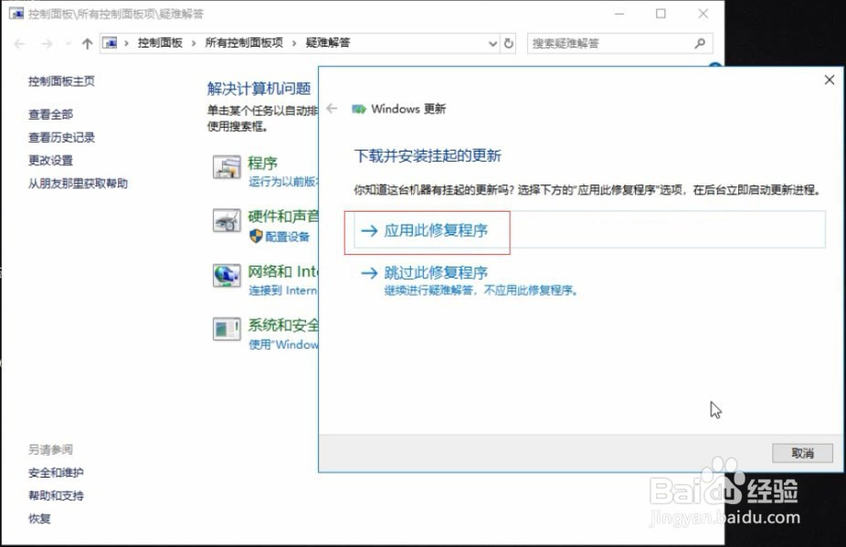
Task: Open 查看历史记录 in the sidebar
Action: [61, 138]
